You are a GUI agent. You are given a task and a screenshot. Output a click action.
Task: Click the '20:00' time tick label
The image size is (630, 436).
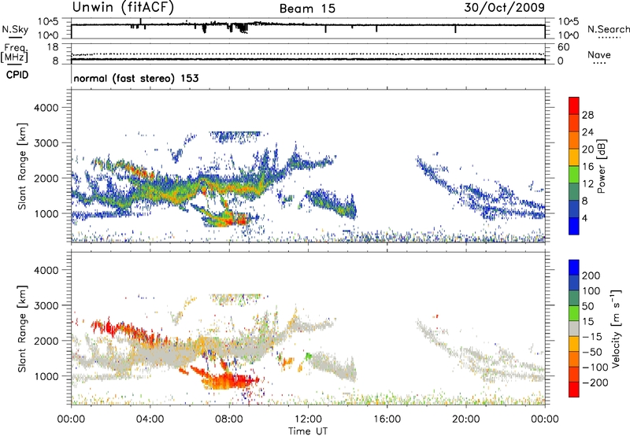[466, 419]
